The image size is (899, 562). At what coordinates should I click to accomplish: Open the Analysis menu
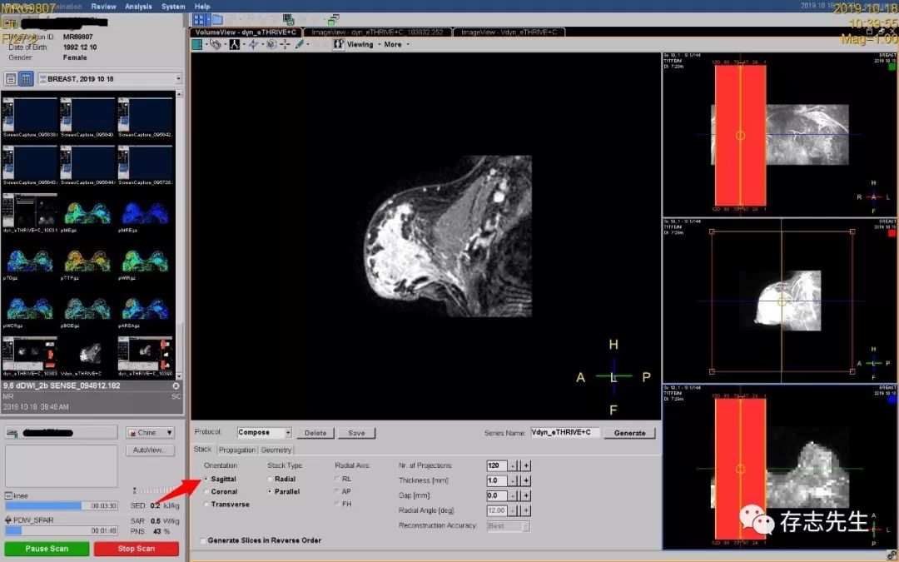(138, 7)
